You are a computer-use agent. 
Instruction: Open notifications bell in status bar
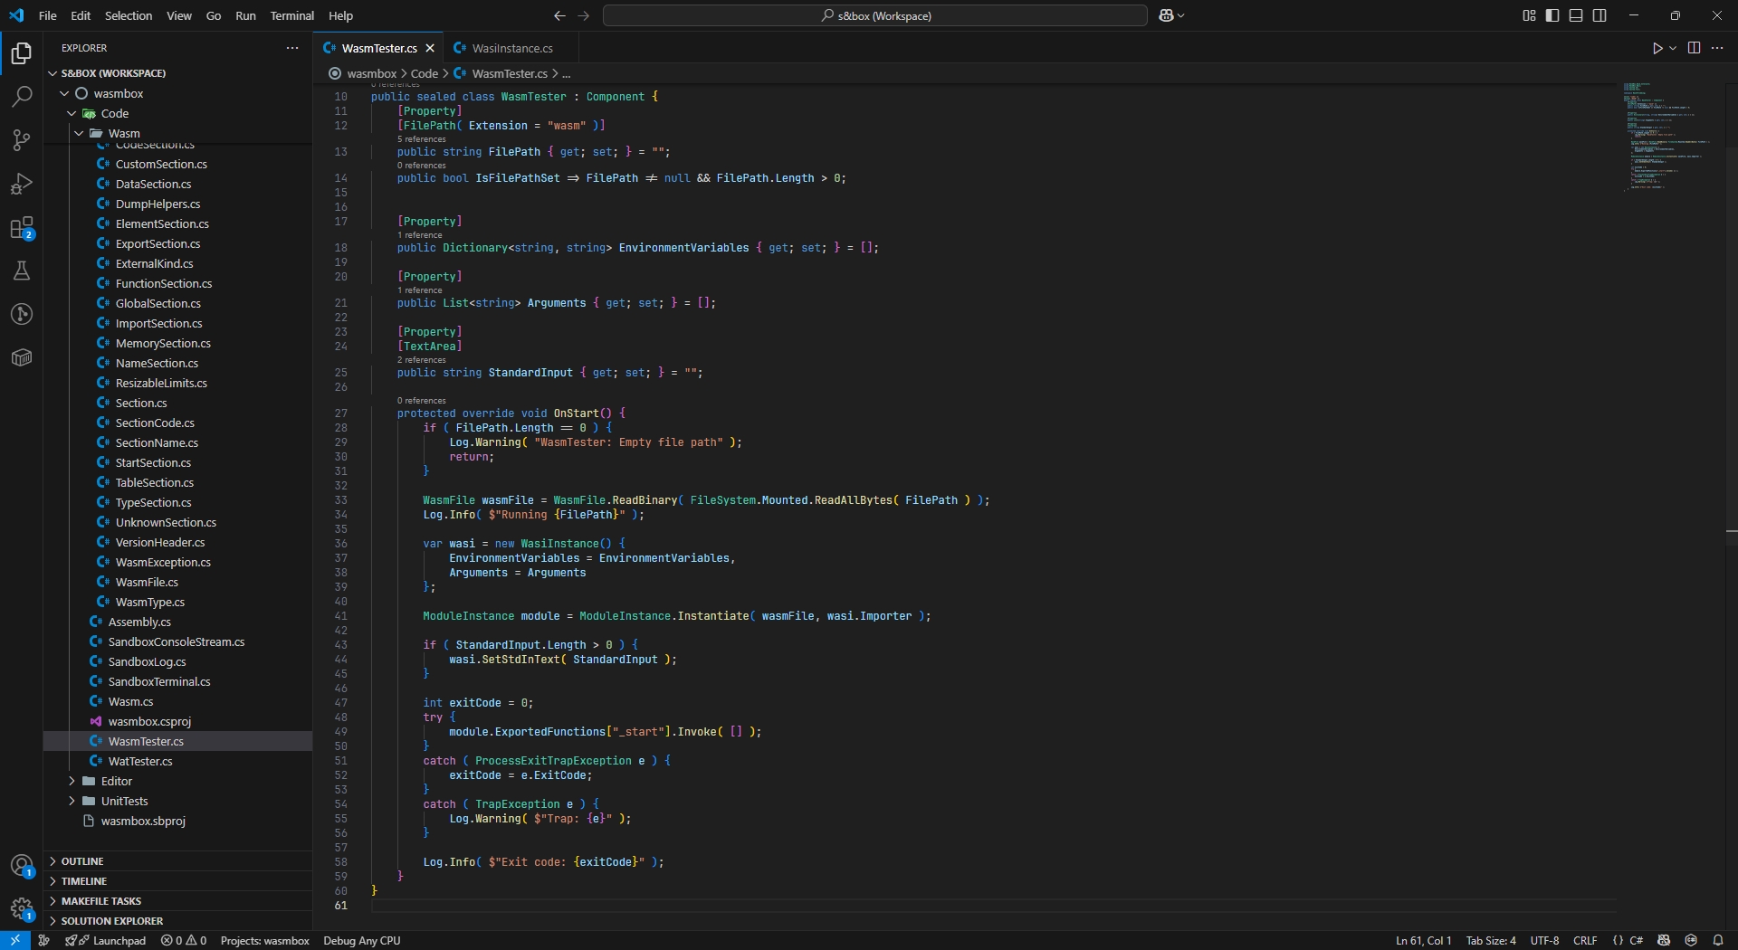pos(1717,940)
